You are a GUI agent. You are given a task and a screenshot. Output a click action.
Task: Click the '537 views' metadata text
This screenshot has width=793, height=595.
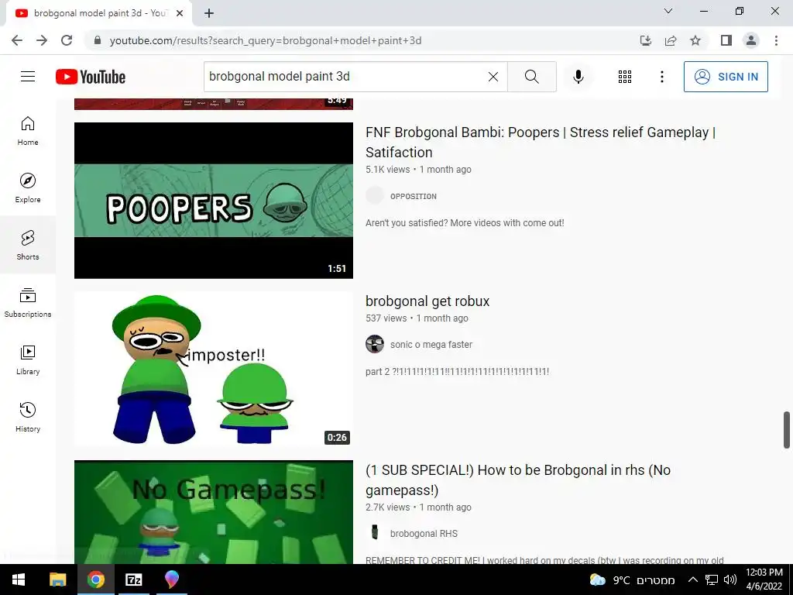pos(386,318)
